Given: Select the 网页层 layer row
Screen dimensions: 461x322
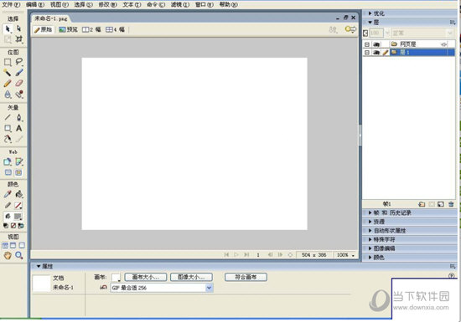Looking at the screenshot, I should pyautogui.click(x=409, y=44).
